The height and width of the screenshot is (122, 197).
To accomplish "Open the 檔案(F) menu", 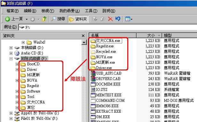I will click(12, 11).
